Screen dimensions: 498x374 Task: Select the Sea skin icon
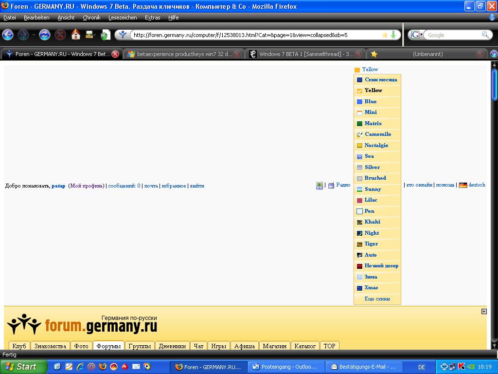coord(359,156)
